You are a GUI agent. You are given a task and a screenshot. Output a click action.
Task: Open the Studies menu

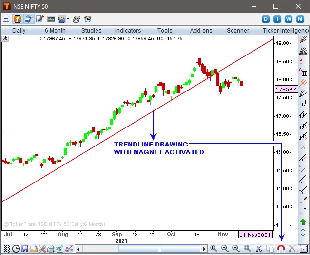[x=91, y=31]
